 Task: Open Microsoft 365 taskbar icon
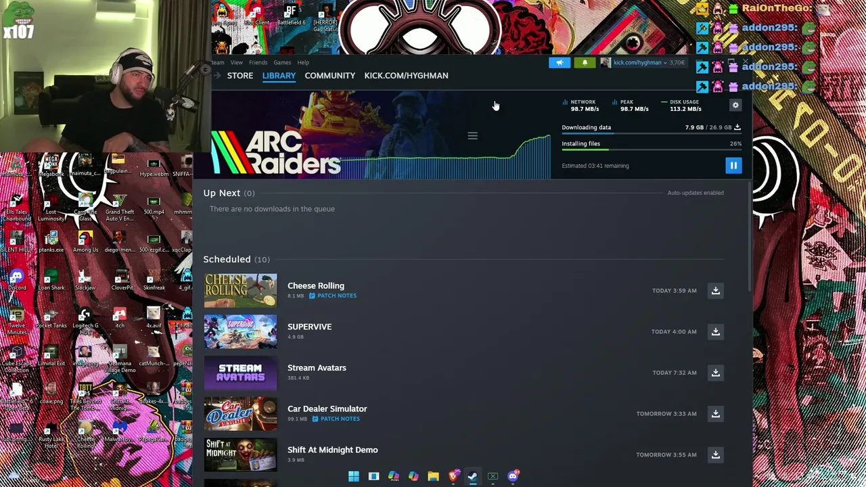[394, 476]
